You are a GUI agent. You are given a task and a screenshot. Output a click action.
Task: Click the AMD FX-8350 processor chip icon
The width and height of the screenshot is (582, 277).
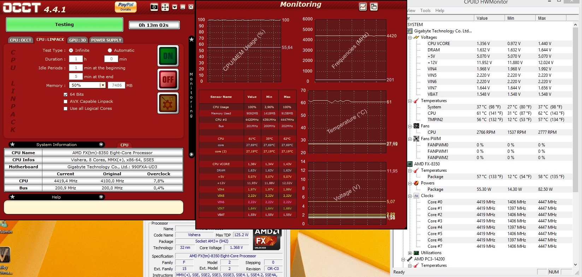410,164
